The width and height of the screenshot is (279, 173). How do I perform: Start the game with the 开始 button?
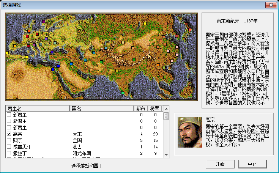pos(220,164)
